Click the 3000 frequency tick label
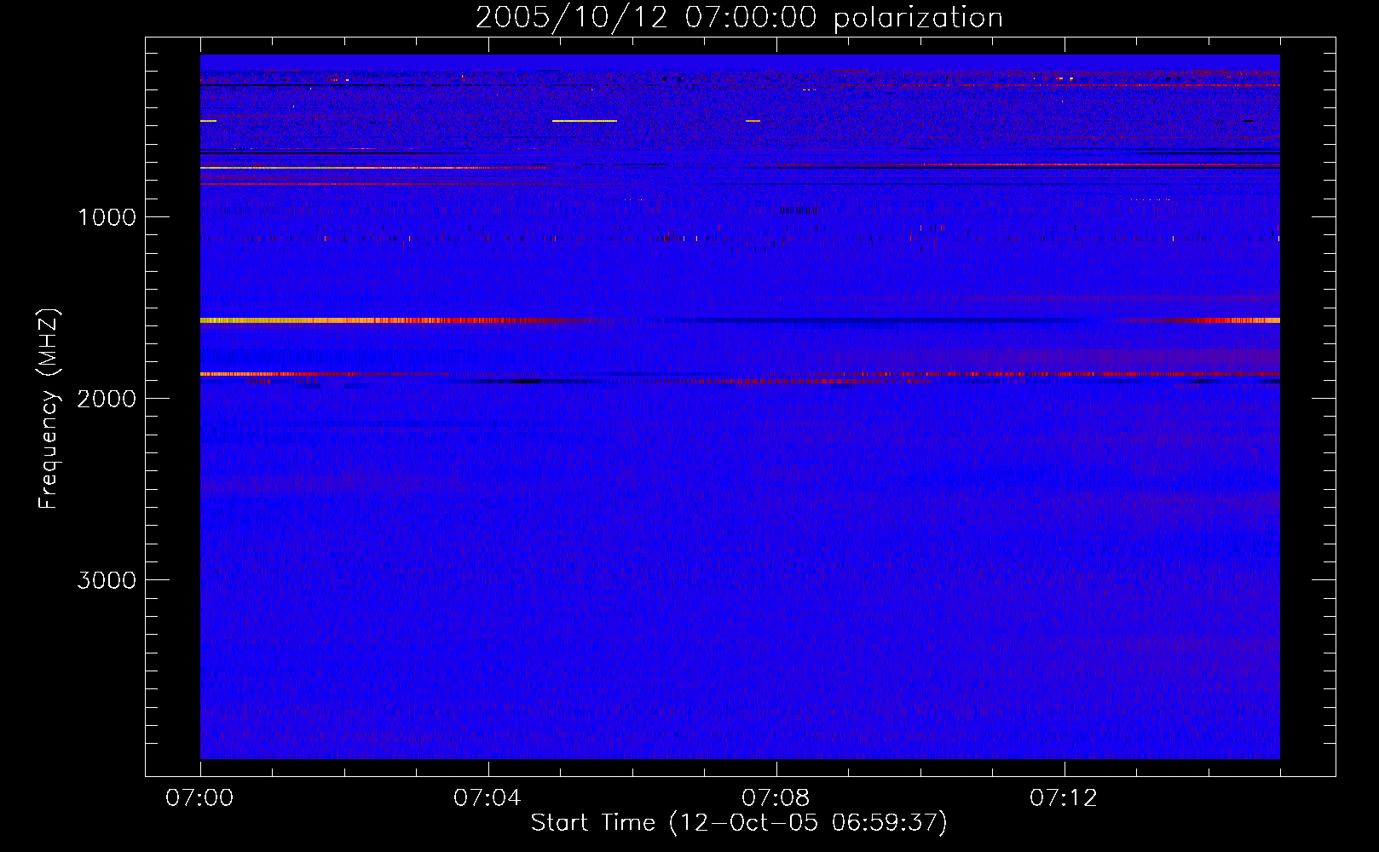Screen dimensions: 1379x852 [107, 580]
